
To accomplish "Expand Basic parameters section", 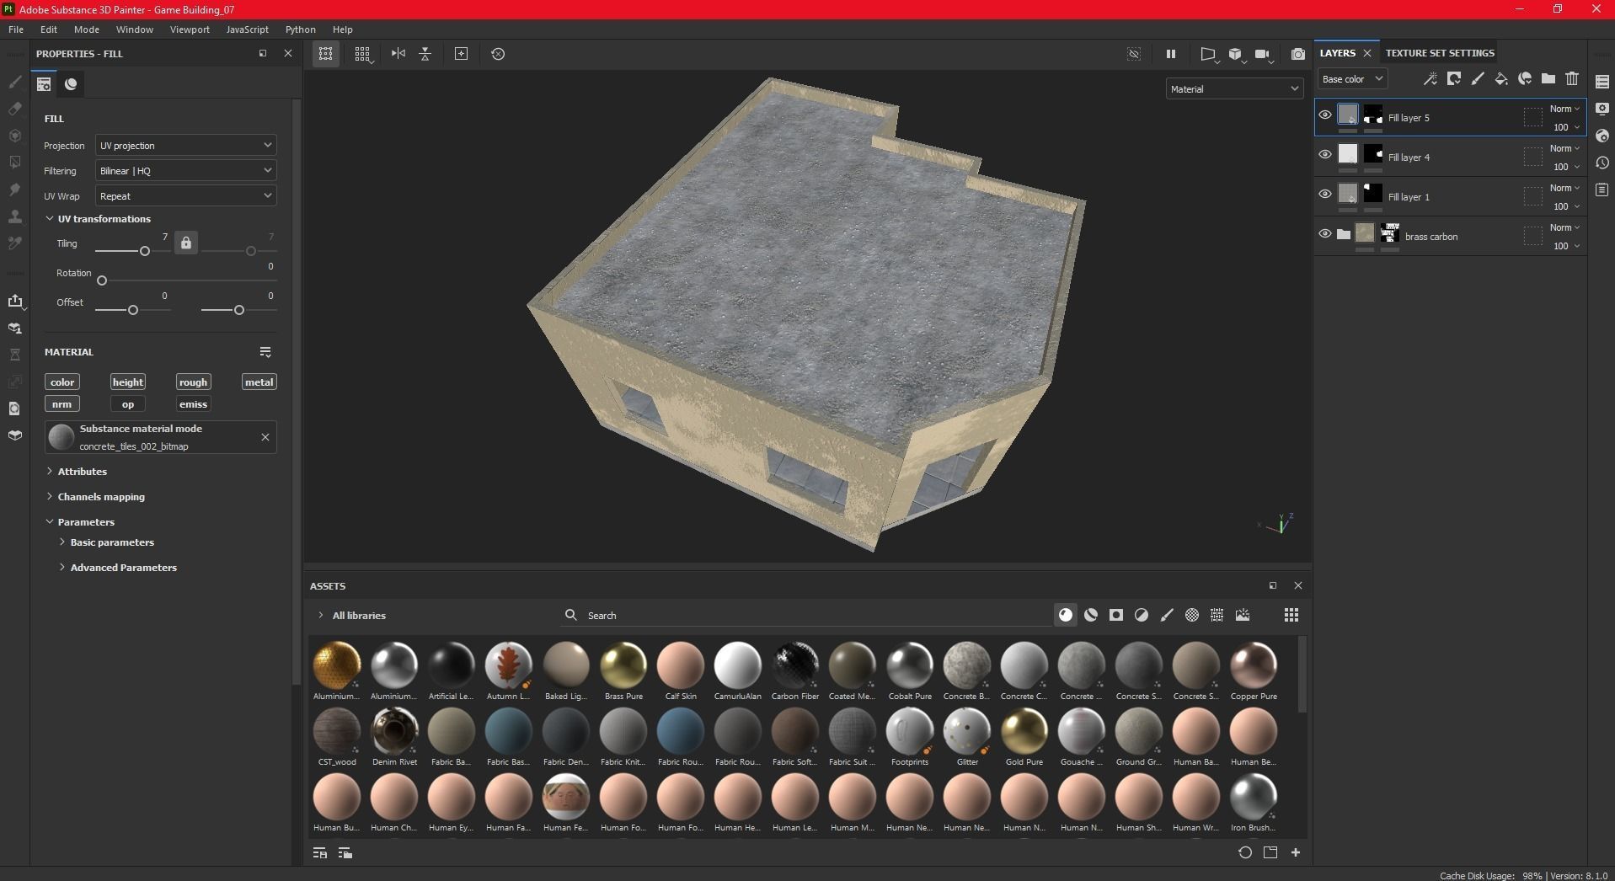I will point(62,542).
